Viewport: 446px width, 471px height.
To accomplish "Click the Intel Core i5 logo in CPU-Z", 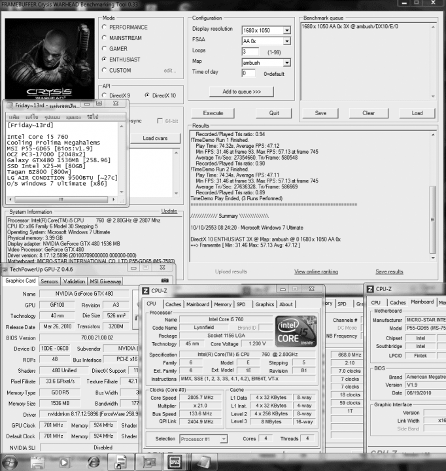I will pyautogui.click(x=296, y=331).
